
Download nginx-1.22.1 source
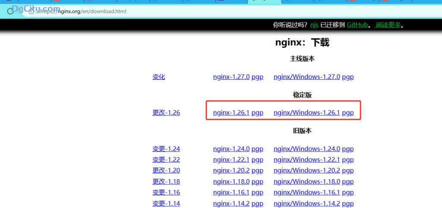click(231, 160)
